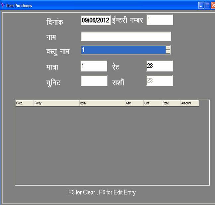Maximize the Item Purchases window
The width and height of the screenshot is (215, 205).
[207, 5]
